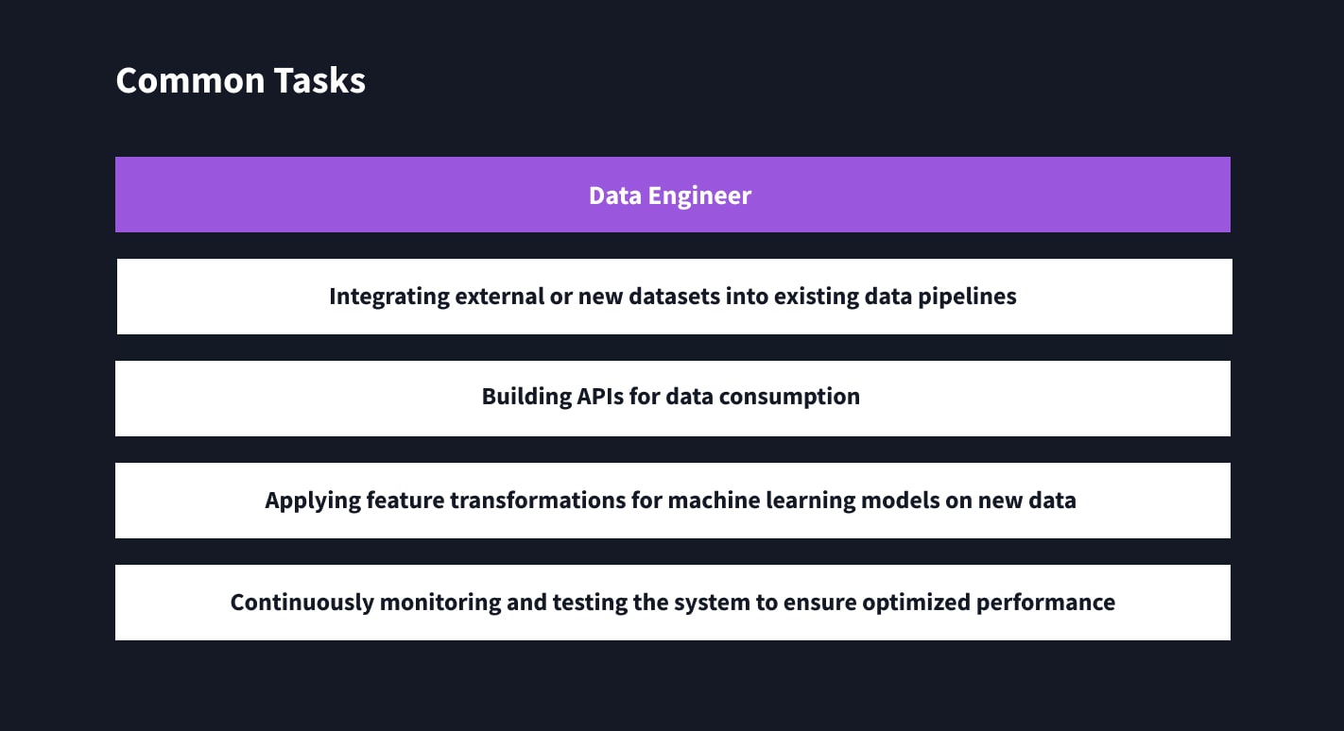Click the word "Applying" in the third card

click(307, 501)
